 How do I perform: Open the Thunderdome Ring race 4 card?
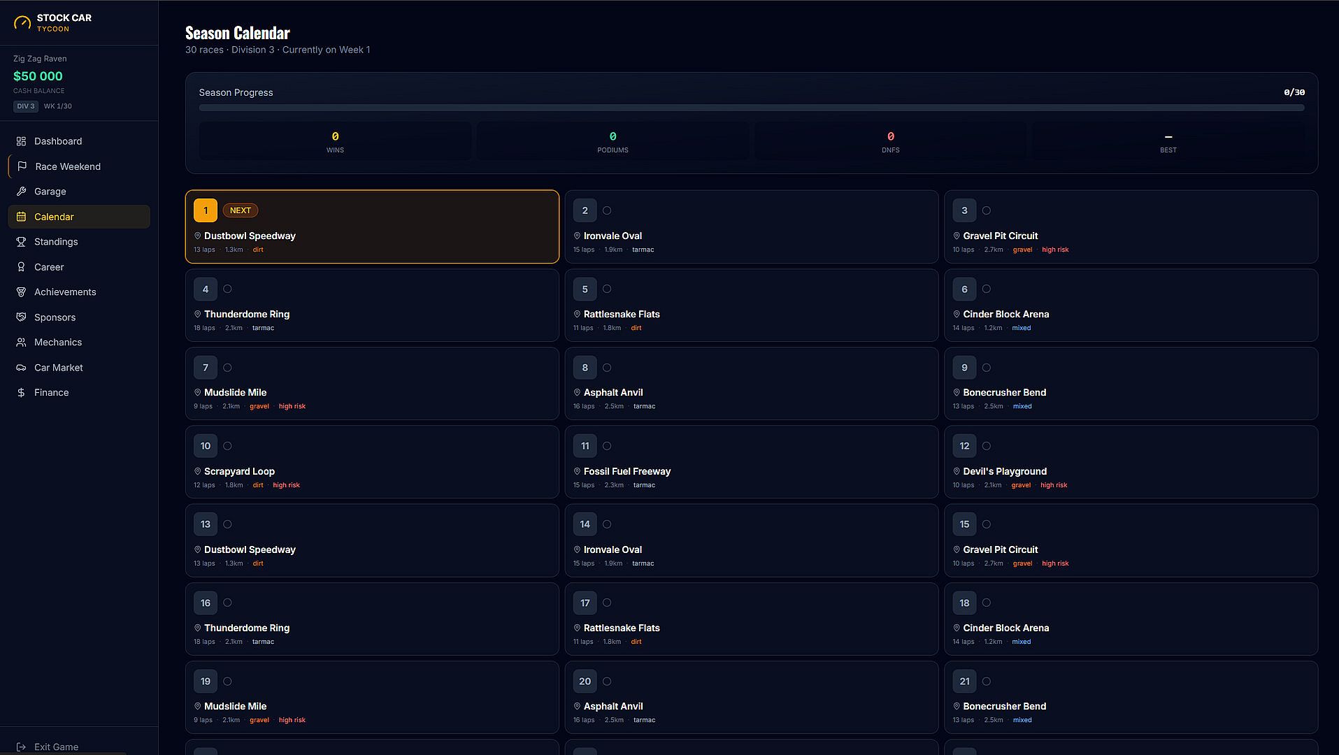[x=372, y=305]
